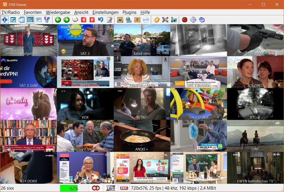
Task: Click the blue undo arrow icon
Action: coord(101,20)
